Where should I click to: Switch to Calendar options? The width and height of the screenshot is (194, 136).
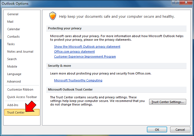click(14, 29)
